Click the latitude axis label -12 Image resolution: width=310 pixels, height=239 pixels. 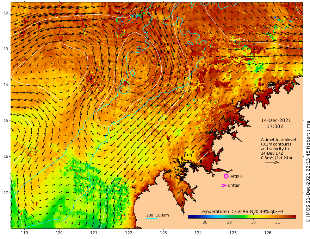pyautogui.click(x=5, y=13)
